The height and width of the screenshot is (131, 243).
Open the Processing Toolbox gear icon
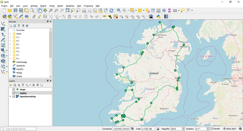pos(164,10)
